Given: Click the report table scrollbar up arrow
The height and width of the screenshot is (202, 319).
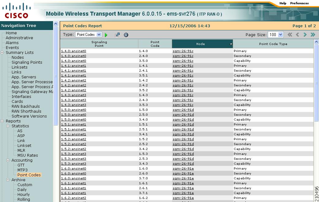Looking at the screenshot, I should point(316,42).
